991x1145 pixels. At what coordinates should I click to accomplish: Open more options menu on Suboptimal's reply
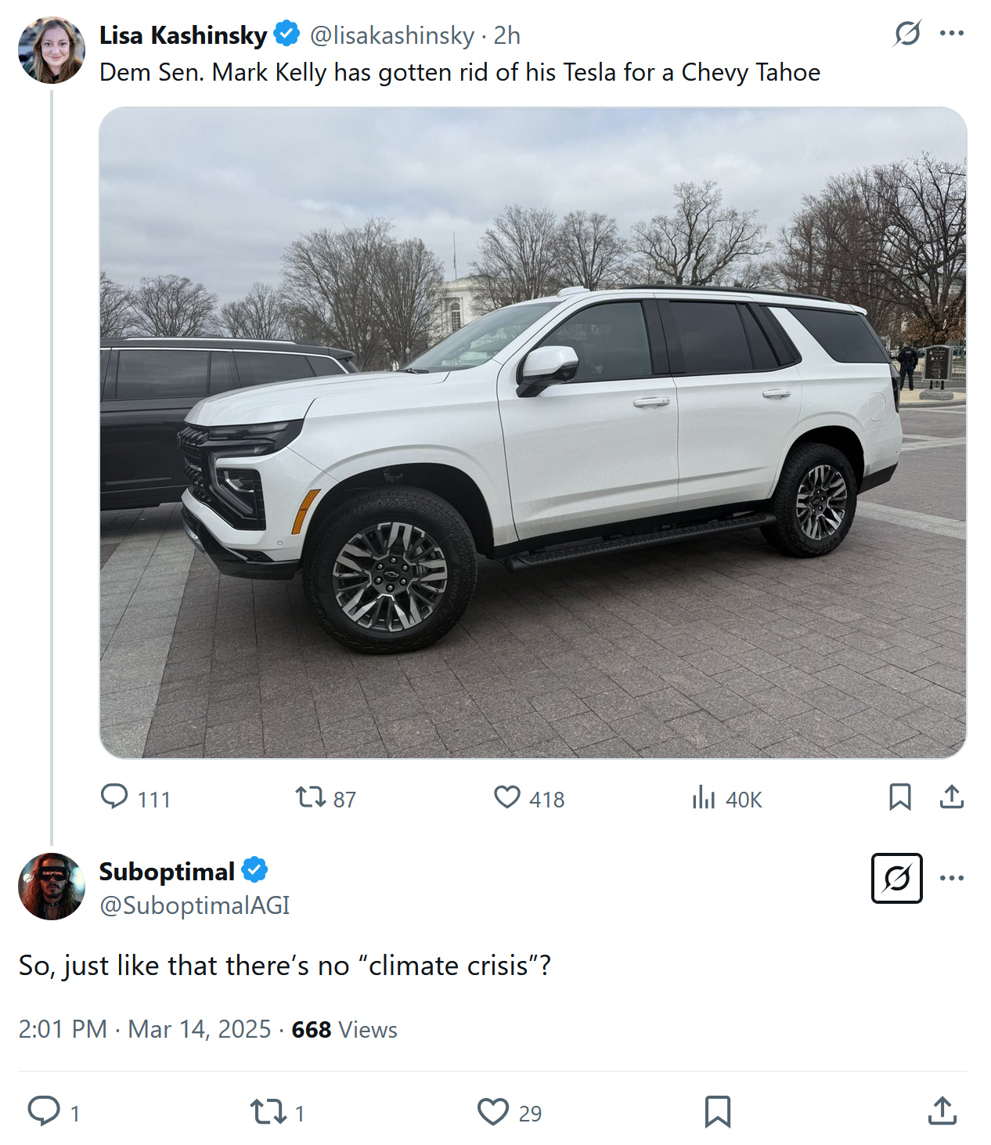951,878
